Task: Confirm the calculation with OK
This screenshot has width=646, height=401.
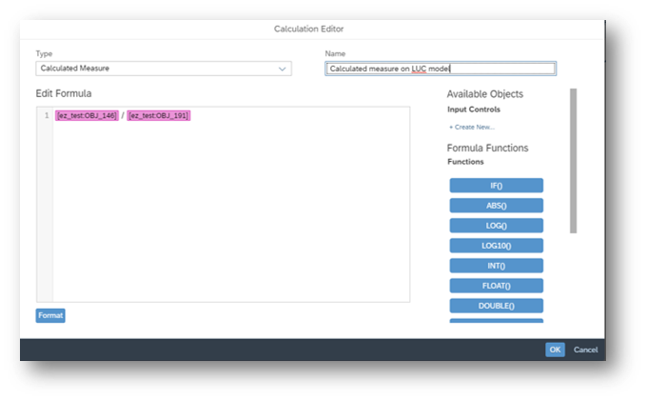Action: [x=555, y=350]
